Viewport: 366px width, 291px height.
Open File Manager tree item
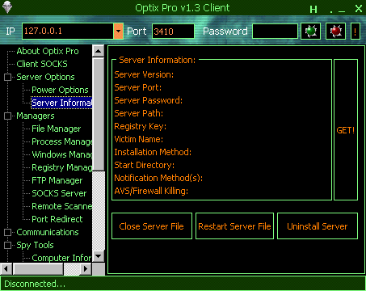tap(57, 129)
